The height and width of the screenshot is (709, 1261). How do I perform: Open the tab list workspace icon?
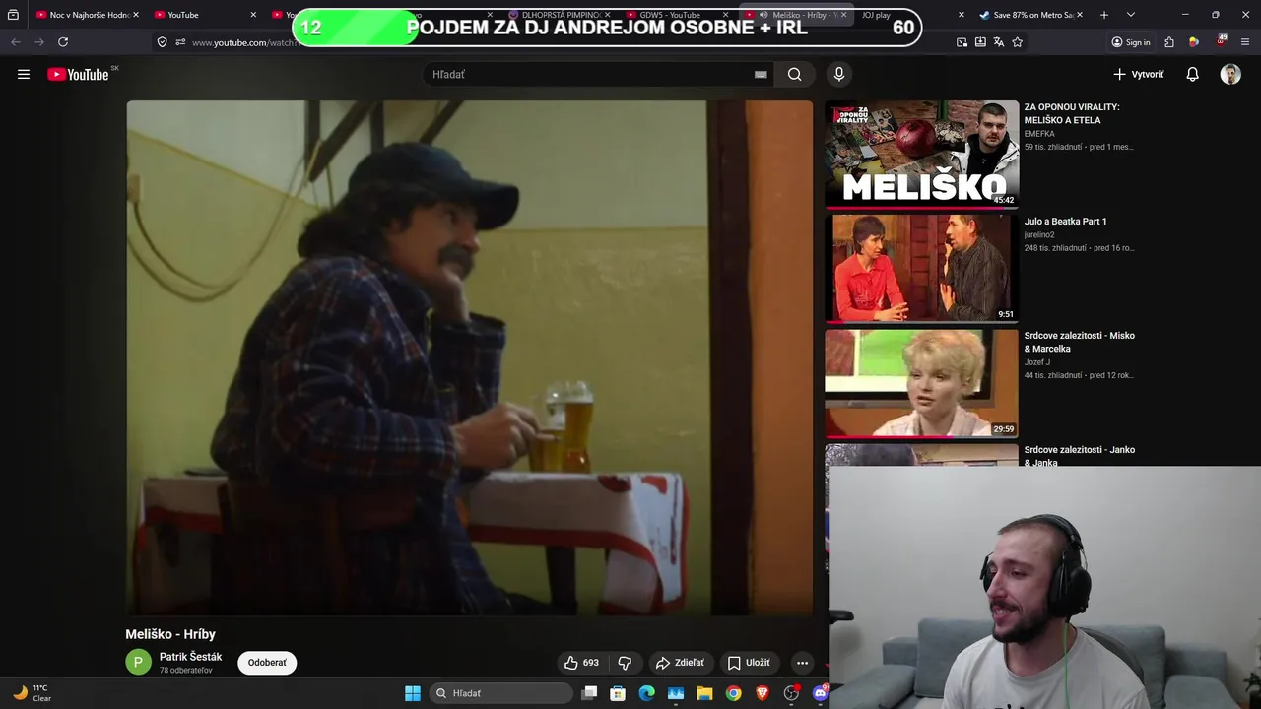tap(13, 15)
